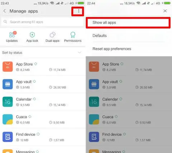Click Find device 1,57 MB value left
This screenshot has width=172, height=153.
[59, 140]
